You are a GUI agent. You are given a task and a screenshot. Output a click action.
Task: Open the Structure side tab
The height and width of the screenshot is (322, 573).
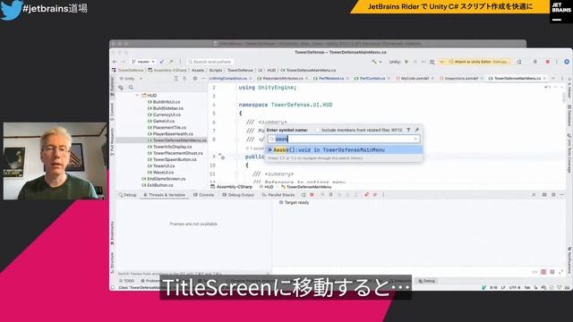[x=112, y=262]
